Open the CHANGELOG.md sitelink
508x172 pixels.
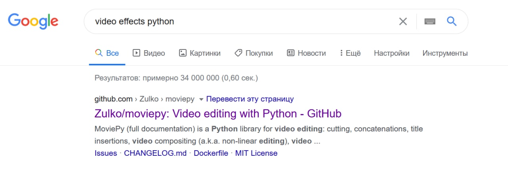155,153
